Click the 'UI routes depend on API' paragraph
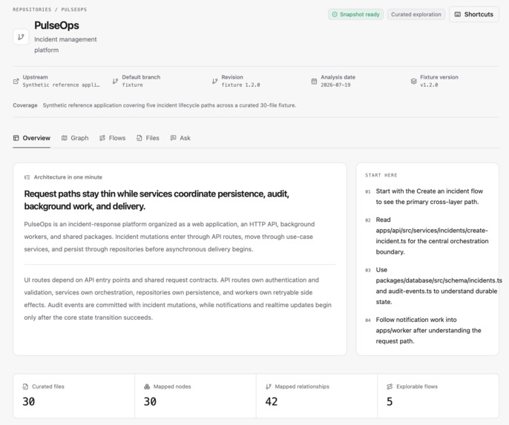This screenshot has width=509, height=425. [x=177, y=298]
